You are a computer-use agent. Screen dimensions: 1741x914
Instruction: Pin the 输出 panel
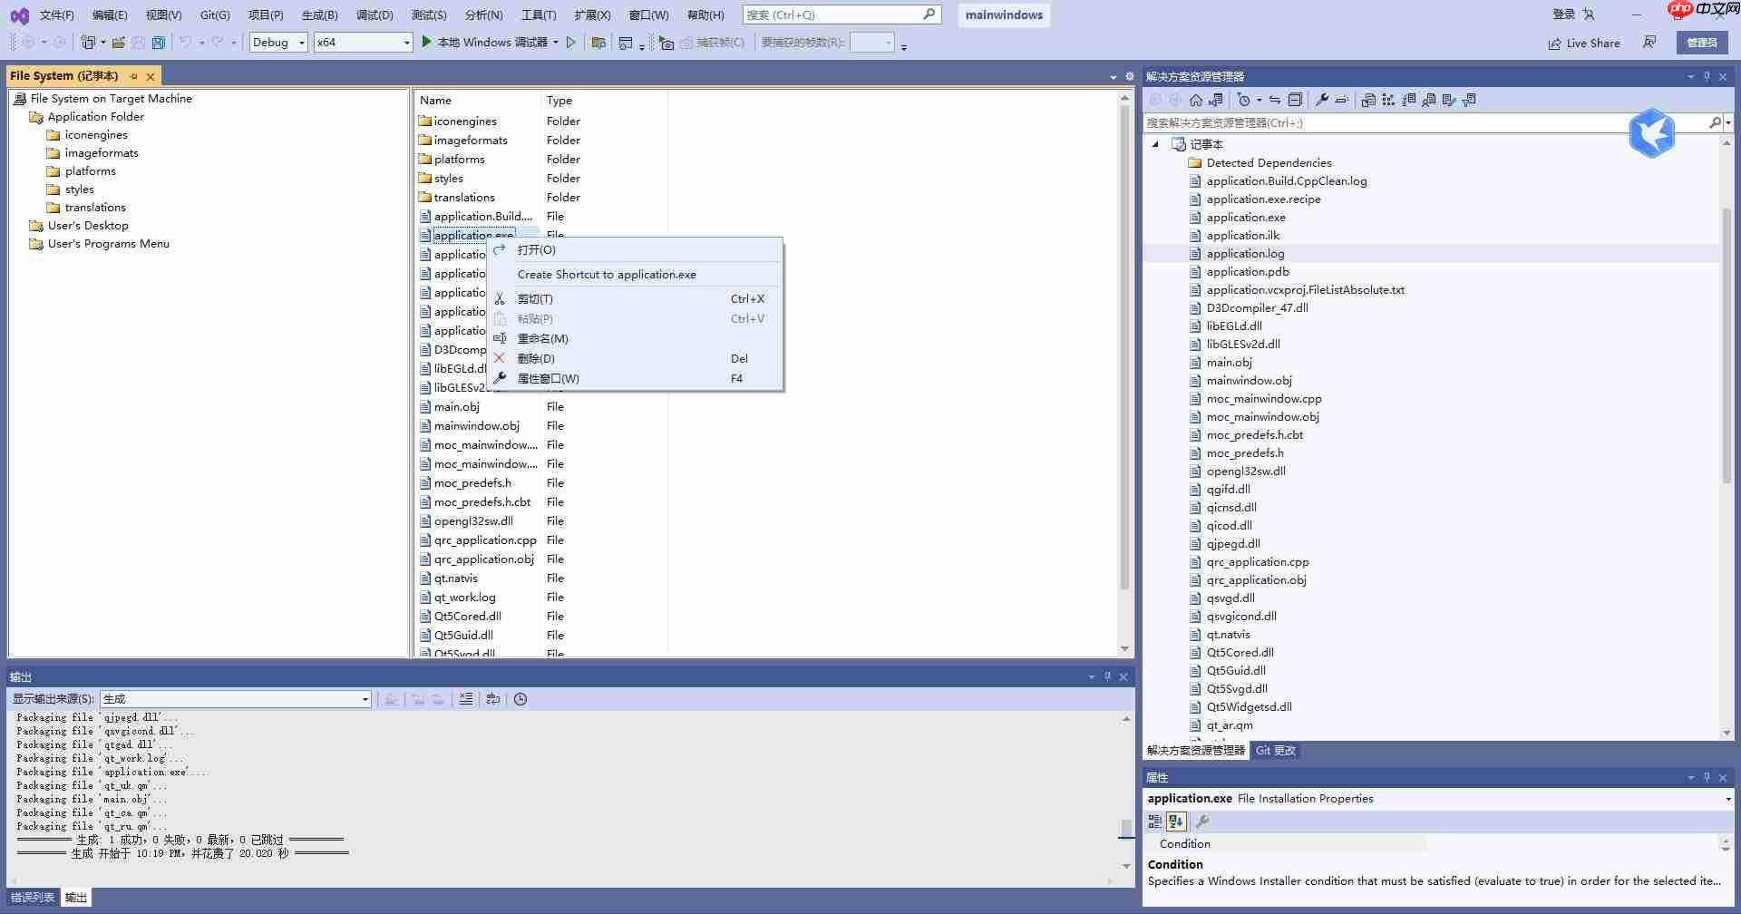click(1106, 676)
